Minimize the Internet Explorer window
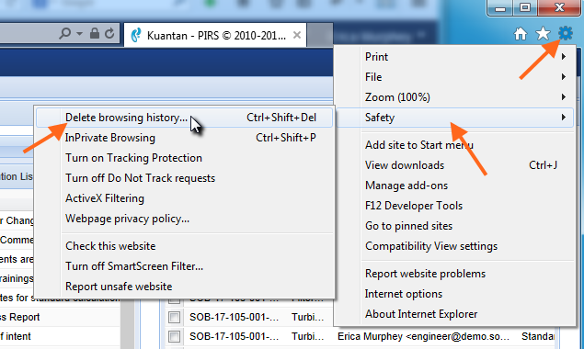584x349 pixels. pos(500,8)
